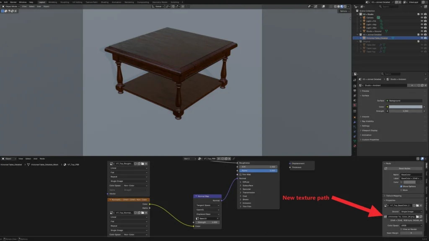Adjust the Alpha 1.000 slider

click(x=258, y=171)
